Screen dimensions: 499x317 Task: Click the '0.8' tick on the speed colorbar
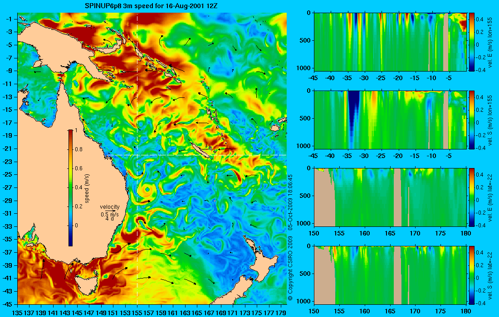click(78, 149)
